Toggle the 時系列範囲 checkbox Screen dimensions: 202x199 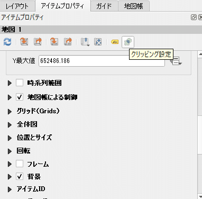(20, 83)
